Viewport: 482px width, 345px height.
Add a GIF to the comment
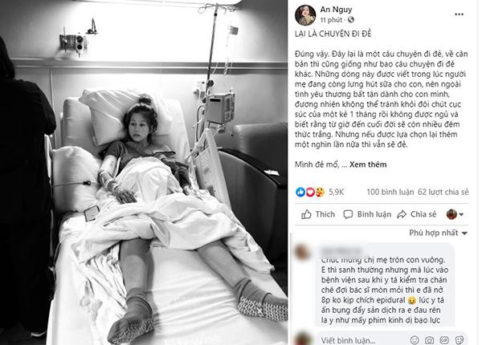[x=444, y=339]
